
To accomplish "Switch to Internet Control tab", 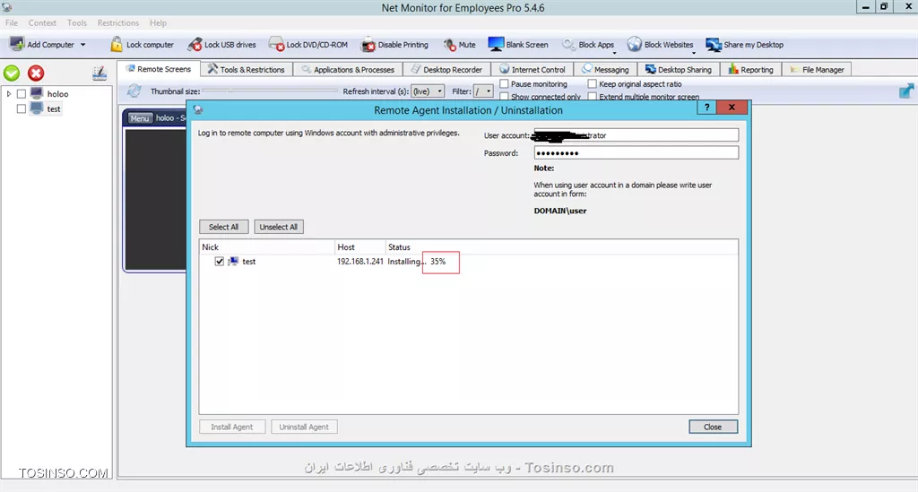I will pos(533,69).
